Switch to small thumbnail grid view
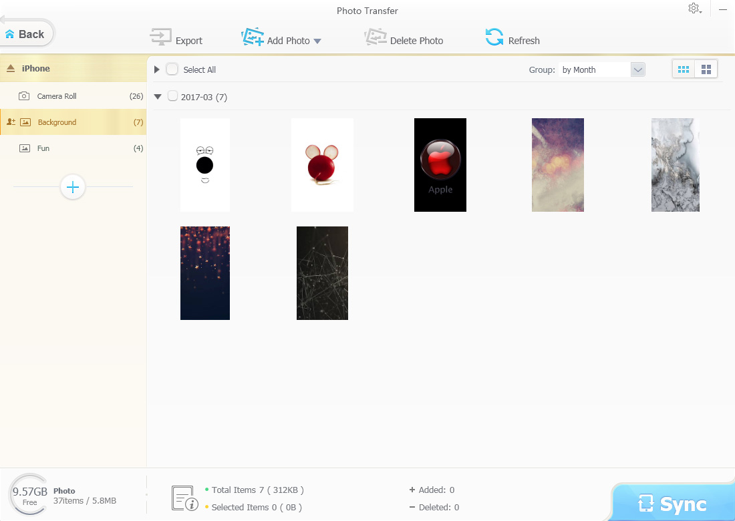Image resolution: width=735 pixels, height=521 pixels. 684,70
